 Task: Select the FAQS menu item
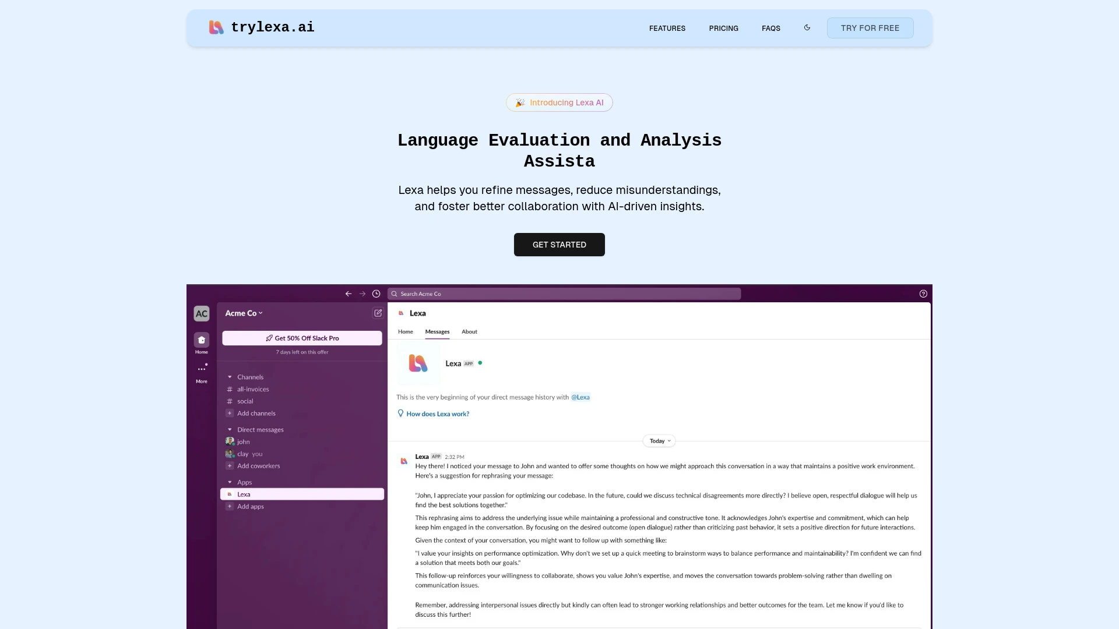(771, 27)
